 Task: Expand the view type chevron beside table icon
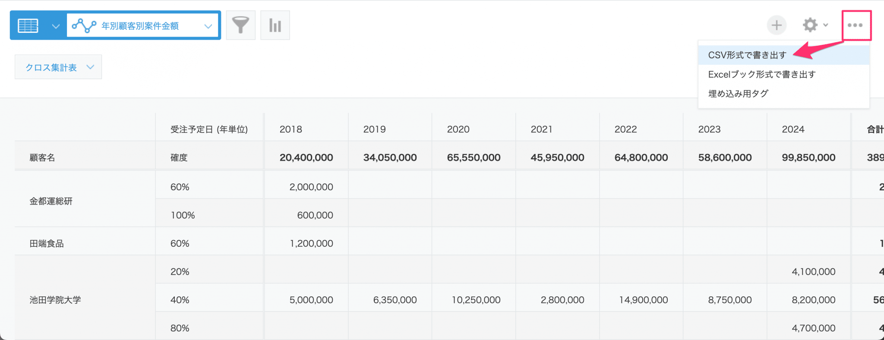pyautogui.click(x=56, y=26)
